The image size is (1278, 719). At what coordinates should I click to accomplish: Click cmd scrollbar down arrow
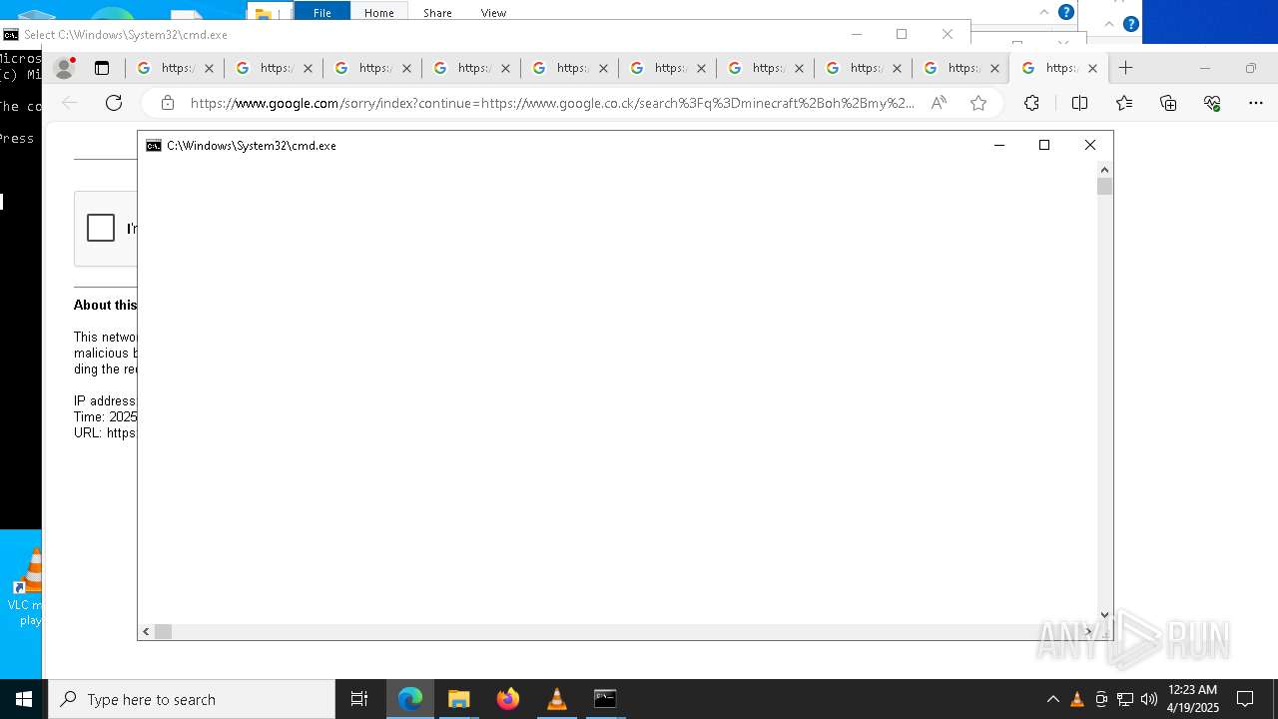(x=1104, y=615)
